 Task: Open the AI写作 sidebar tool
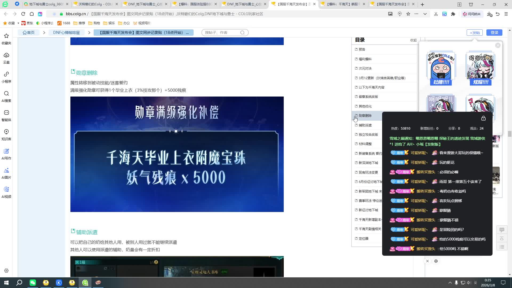click(x=6, y=153)
